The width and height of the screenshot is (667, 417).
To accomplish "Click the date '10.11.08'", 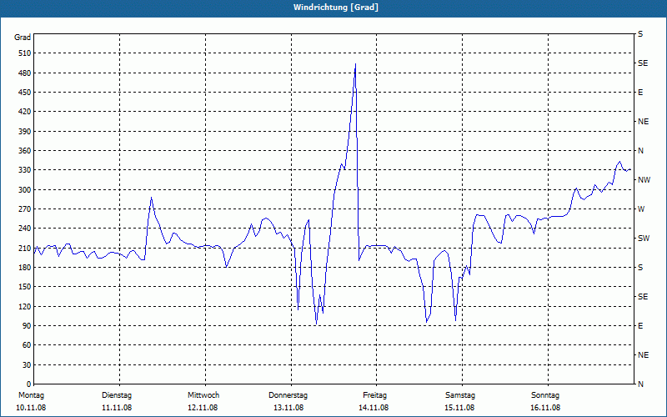I will [x=31, y=408].
